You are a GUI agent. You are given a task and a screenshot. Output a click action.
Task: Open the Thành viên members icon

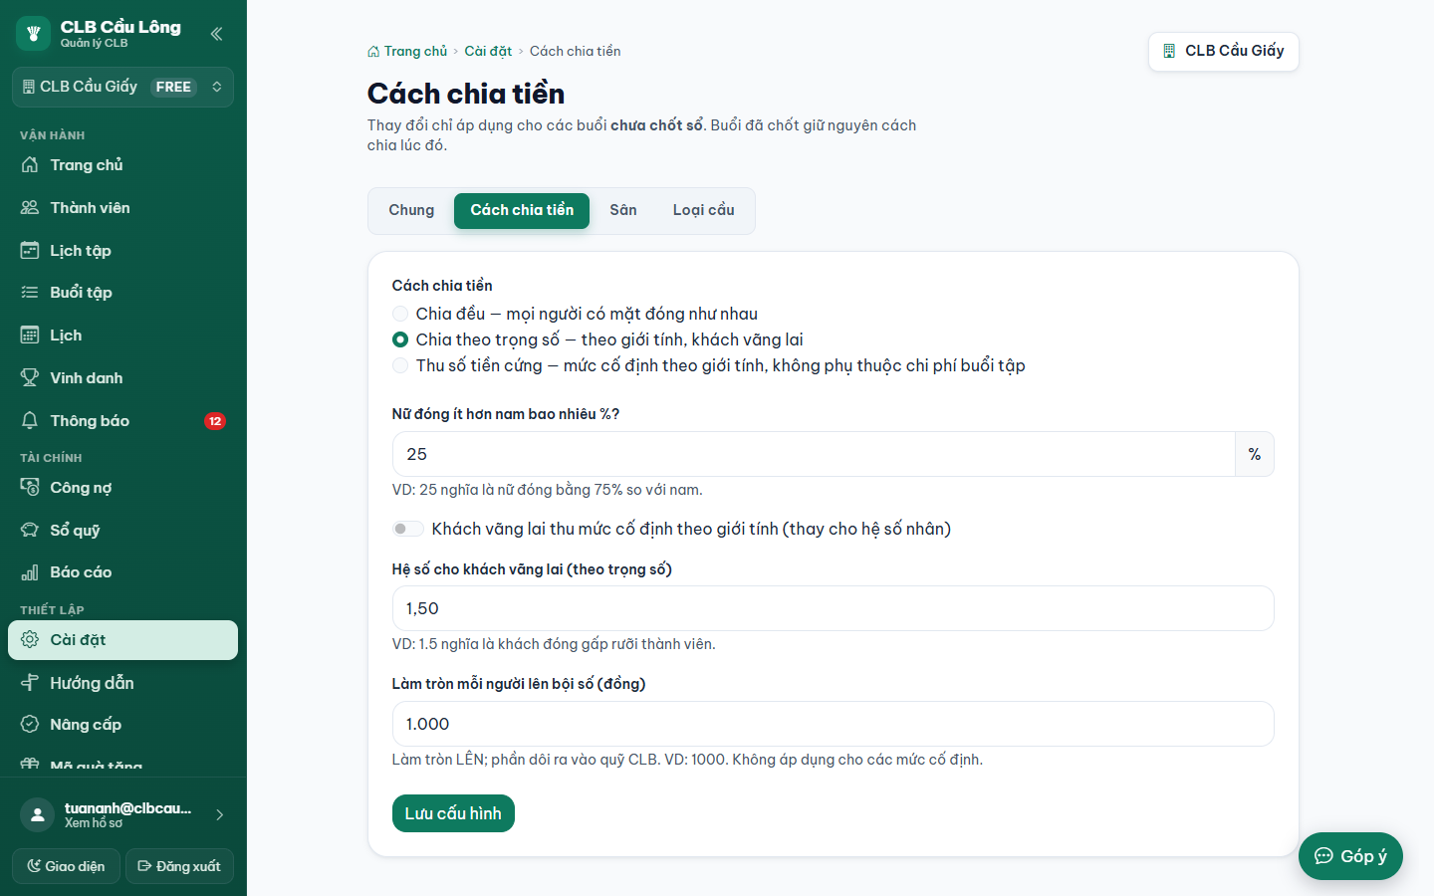click(x=30, y=207)
